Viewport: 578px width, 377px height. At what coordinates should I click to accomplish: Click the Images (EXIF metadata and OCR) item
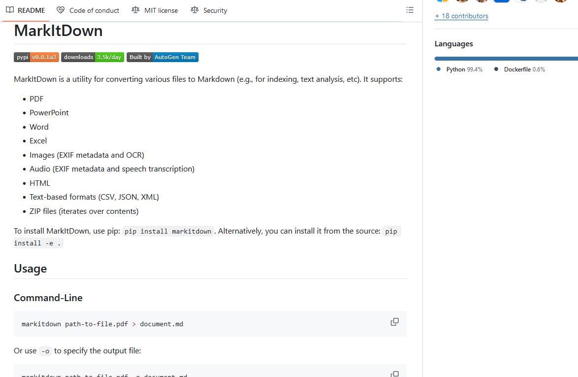pyautogui.click(x=87, y=155)
